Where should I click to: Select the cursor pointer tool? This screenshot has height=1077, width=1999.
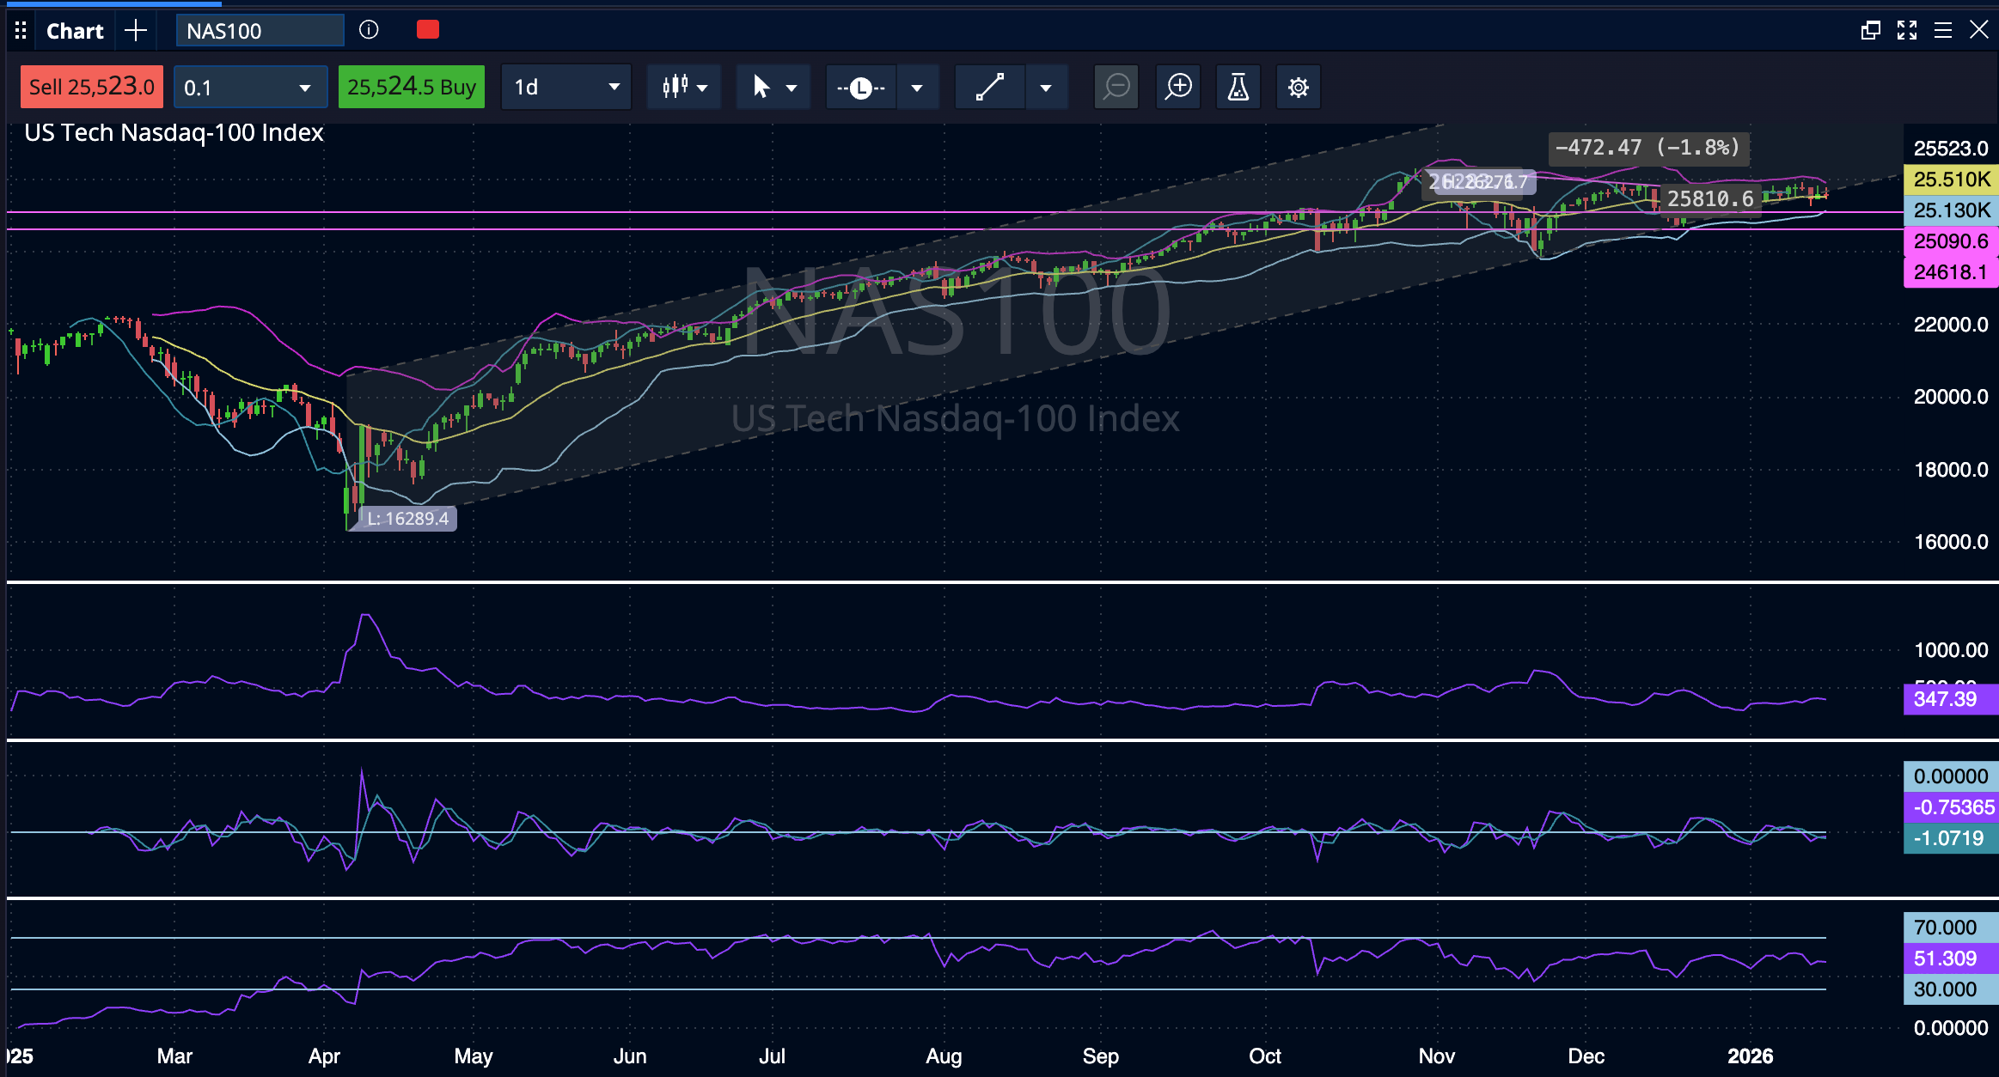[761, 86]
